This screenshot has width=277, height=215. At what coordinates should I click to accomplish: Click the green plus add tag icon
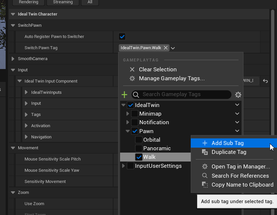point(124,95)
